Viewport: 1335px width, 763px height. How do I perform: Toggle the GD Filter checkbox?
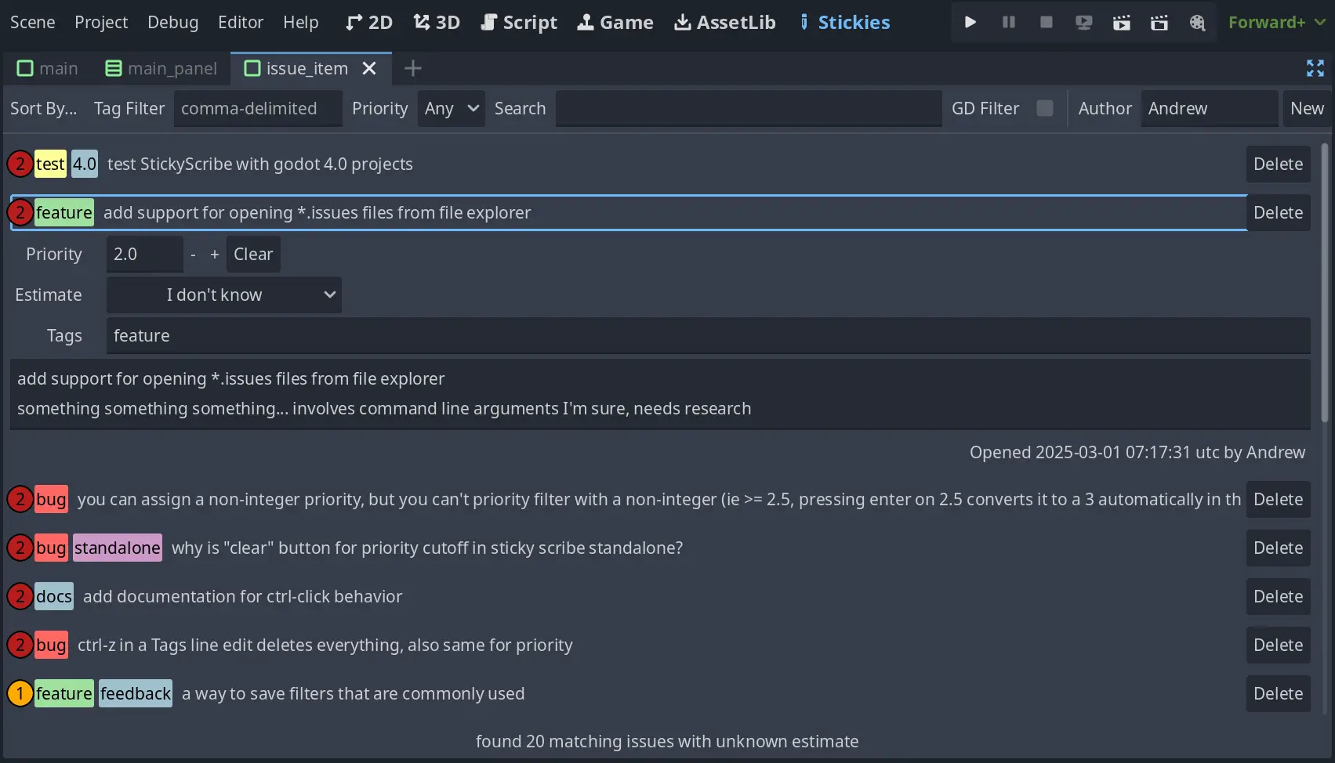point(1044,108)
